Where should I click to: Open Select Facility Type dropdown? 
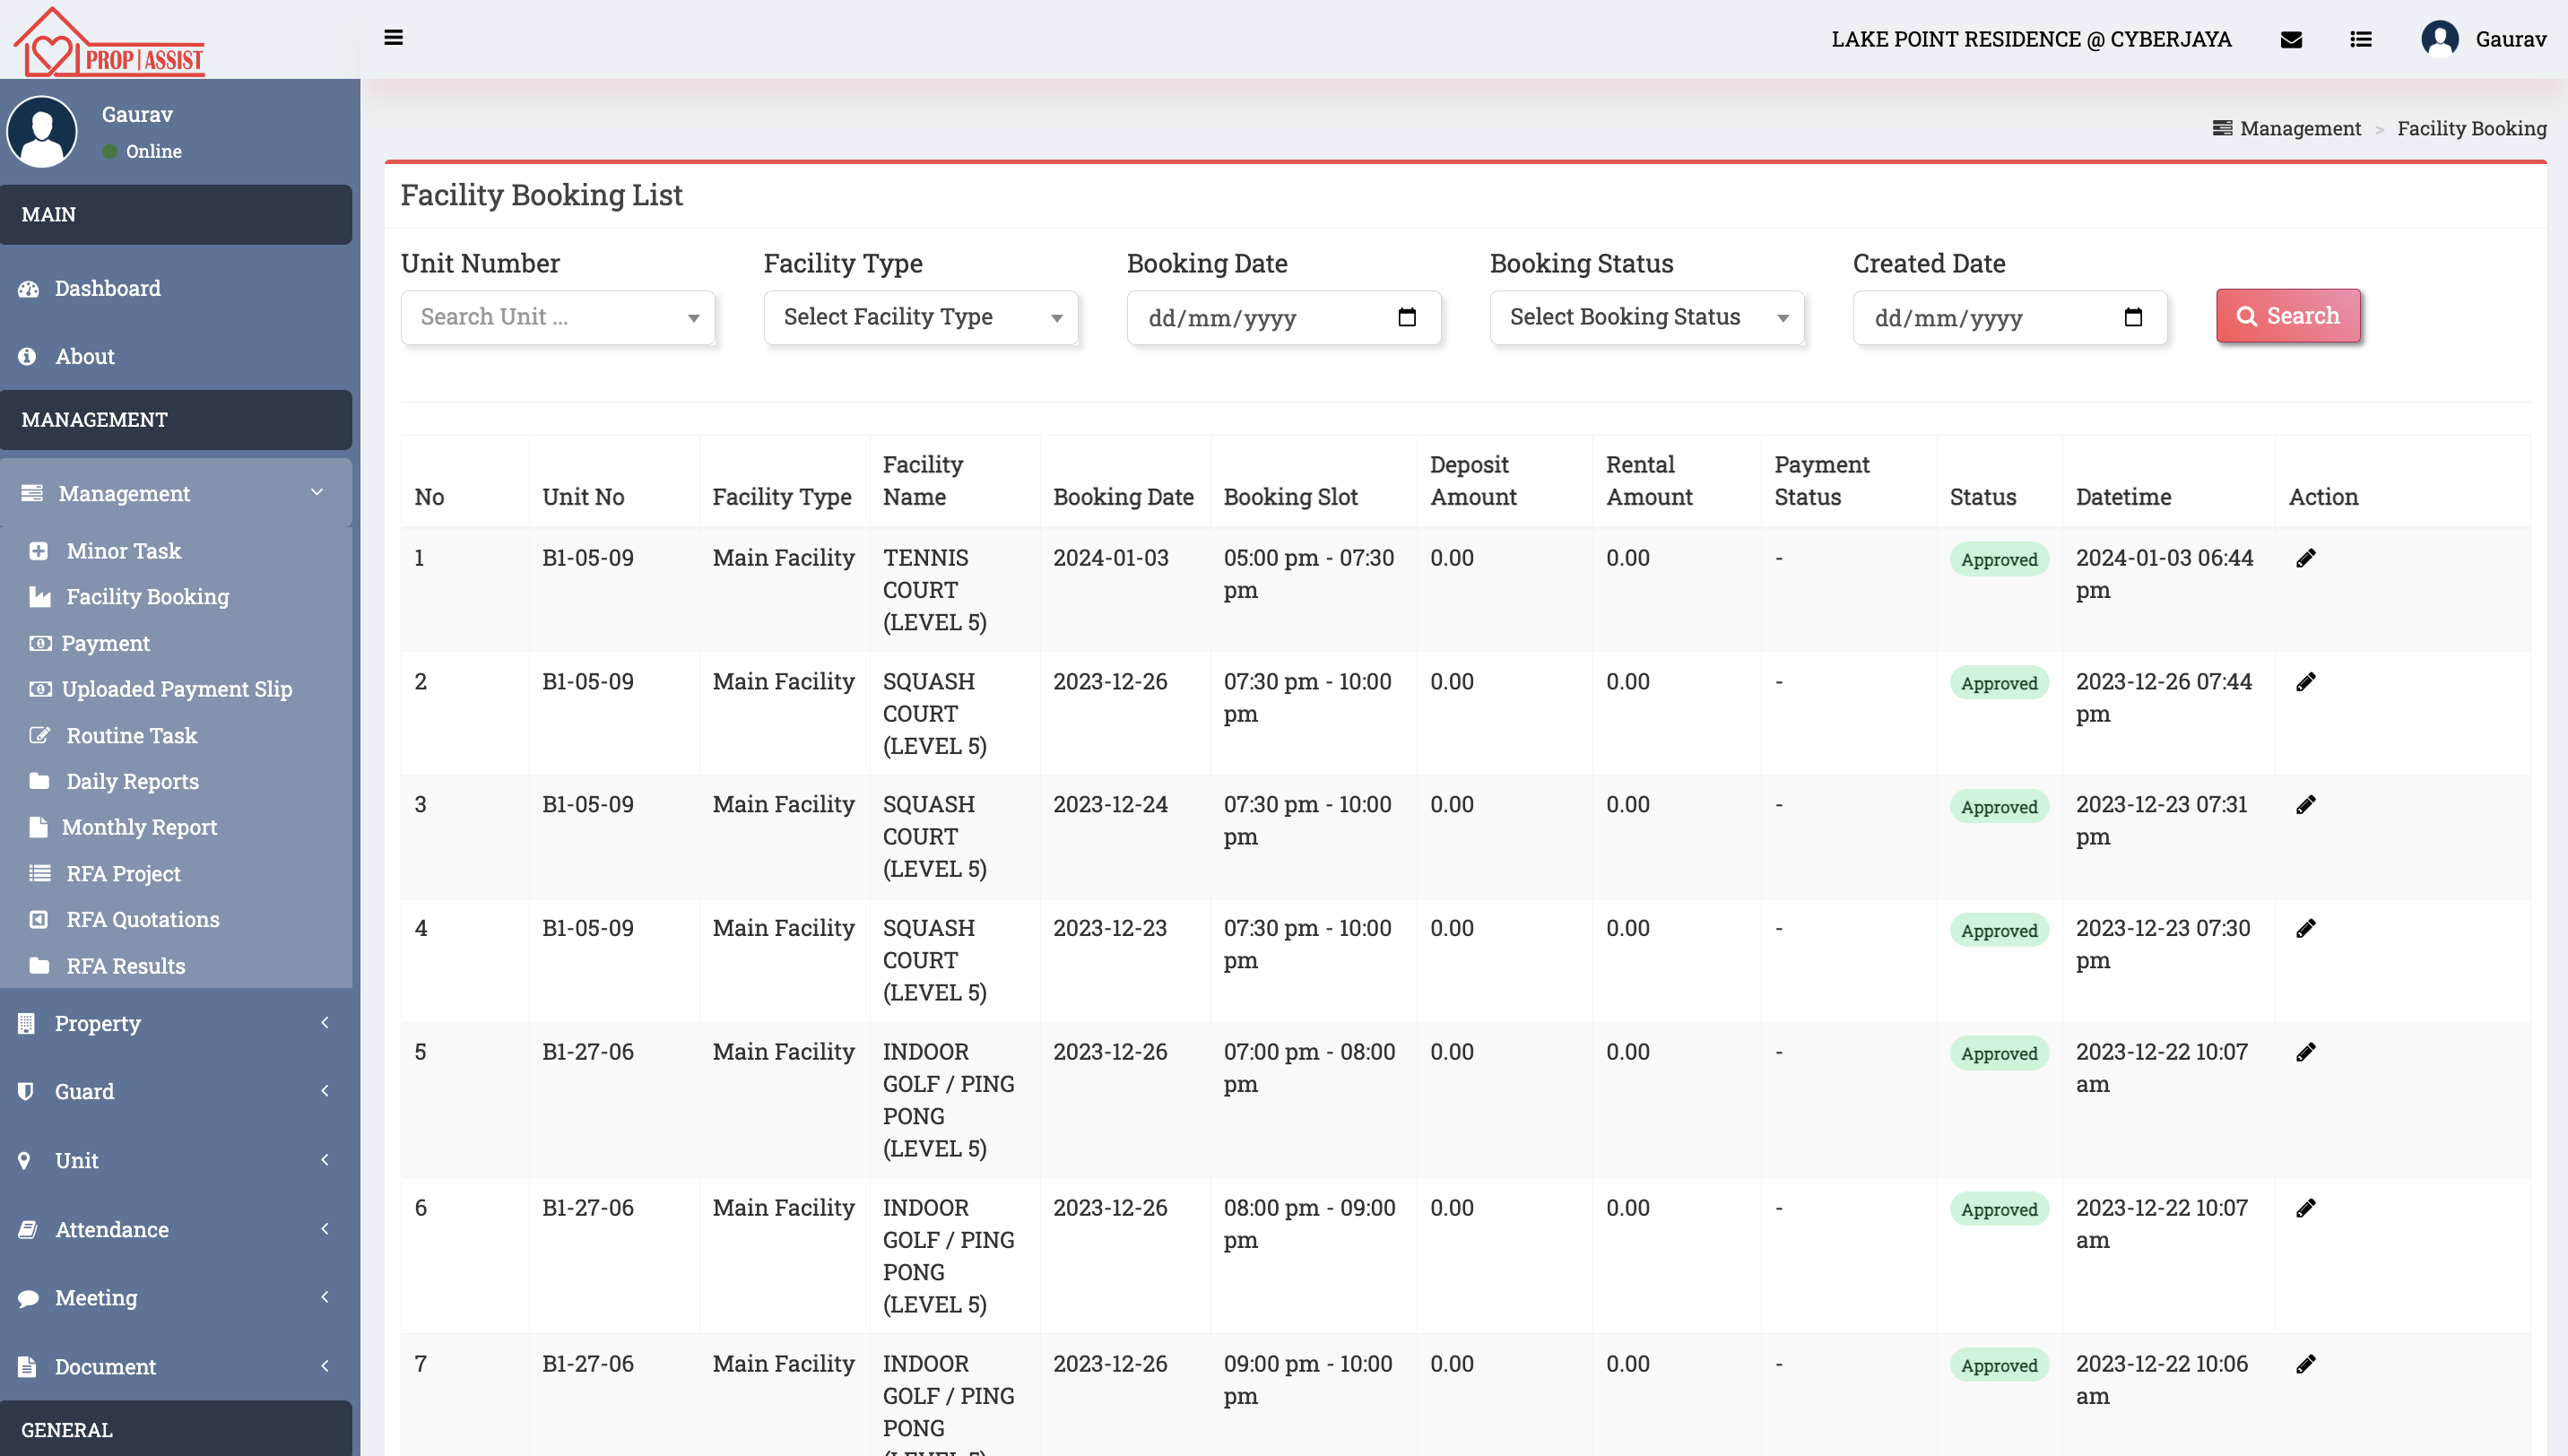pos(920,317)
